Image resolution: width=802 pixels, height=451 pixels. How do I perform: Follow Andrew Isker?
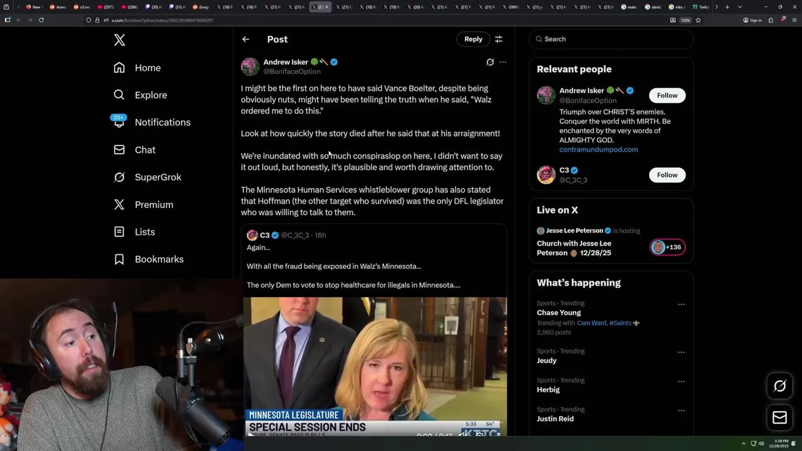coord(667,95)
